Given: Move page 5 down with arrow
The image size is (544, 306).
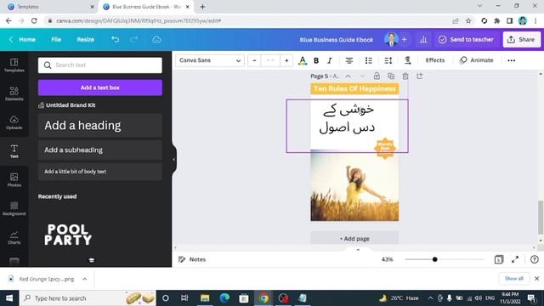Looking at the screenshot, I should [362, 76].
